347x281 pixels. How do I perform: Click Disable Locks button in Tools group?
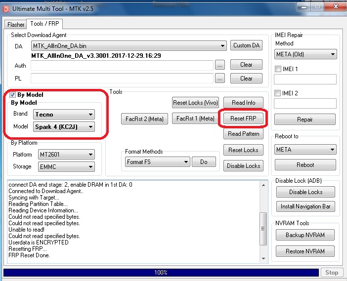[x=243, y=166]
